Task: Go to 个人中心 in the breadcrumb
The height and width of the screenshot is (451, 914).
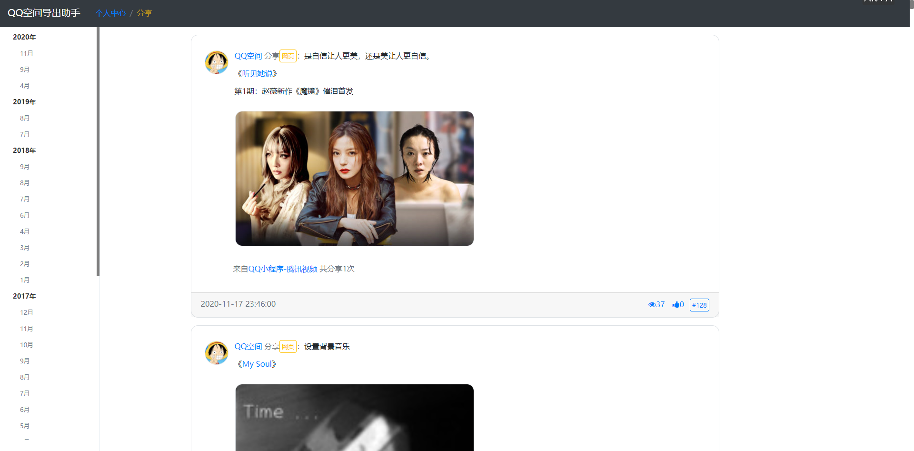Action: tap(110, 13)
